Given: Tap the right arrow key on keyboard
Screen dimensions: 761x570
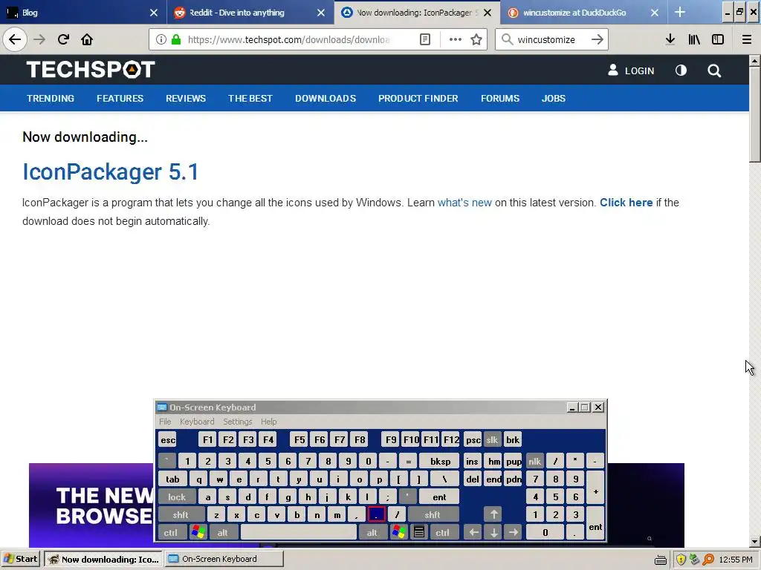Looking at the screenshot, I should pyautogui.click(x=514, y=532).
